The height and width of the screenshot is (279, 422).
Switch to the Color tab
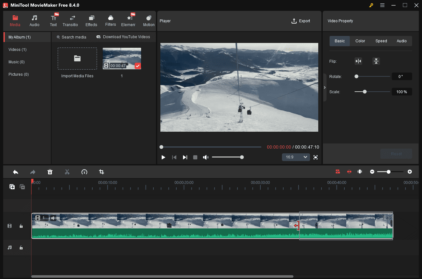point(360,41)
